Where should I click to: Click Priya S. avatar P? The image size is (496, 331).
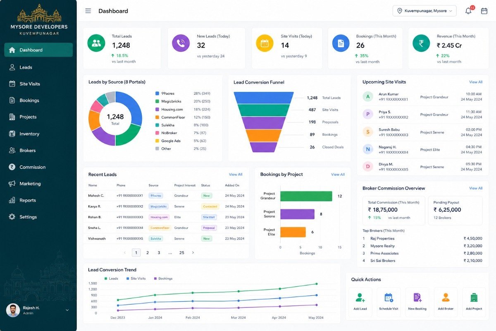[x=368, y=114]
